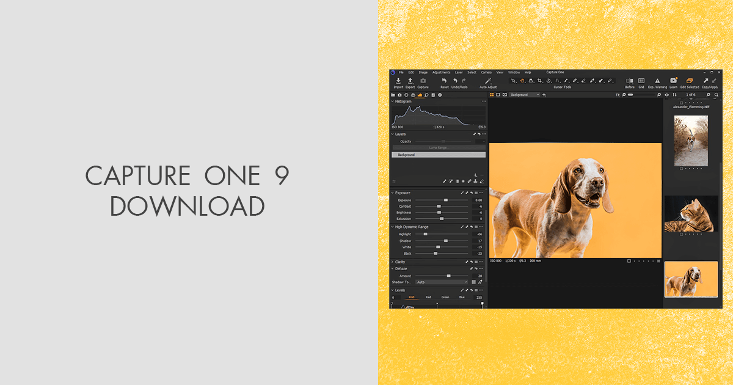This screenshot has width=733, height=385.
Task: Open the Background layer selection dropdown
Action: (x=524, y=95)
